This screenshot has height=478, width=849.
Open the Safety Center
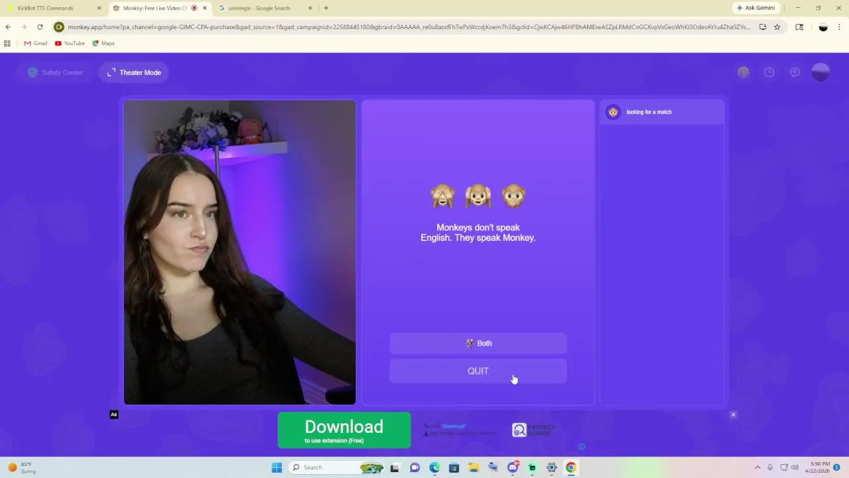pyautogui.click(x=56, y=72)
